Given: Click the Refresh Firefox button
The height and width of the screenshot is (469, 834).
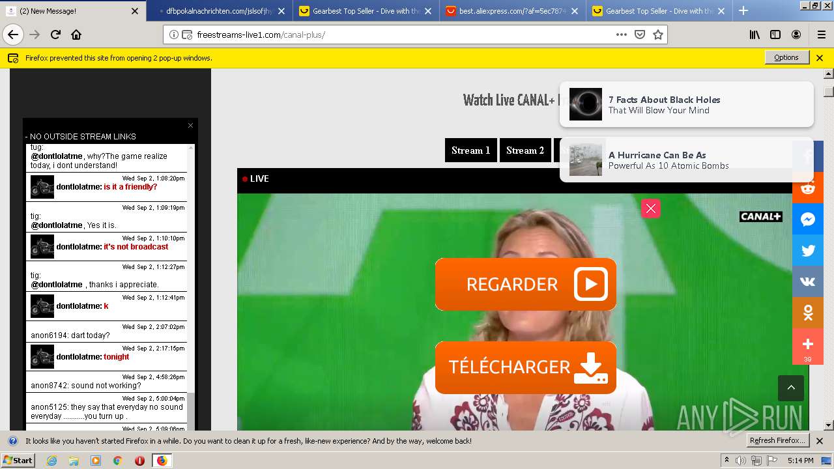Looking at the screenshot, I should point(778,440).
